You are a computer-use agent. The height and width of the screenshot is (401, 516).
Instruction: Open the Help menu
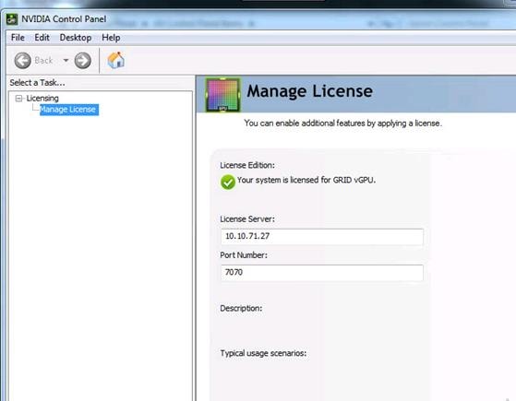click(111, 38)
